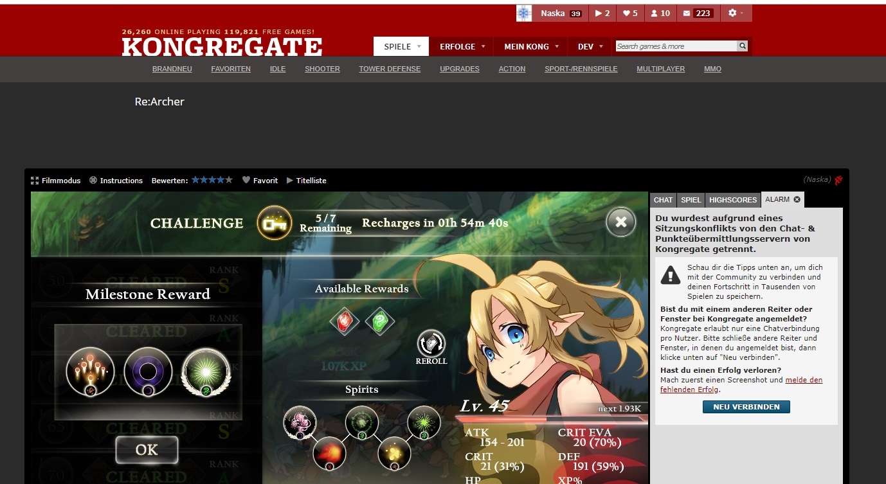Image resolution: width=886 pixels, height=484 pixels.
Task: Click the red Kongregate icon beside Naska
Action: 838,181
